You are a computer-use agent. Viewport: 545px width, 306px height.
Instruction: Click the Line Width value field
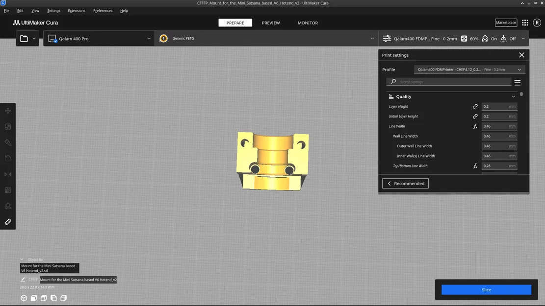499,126
